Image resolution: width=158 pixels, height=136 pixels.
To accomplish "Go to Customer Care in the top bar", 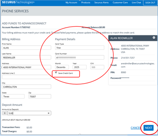I will [x=120, y=2].
